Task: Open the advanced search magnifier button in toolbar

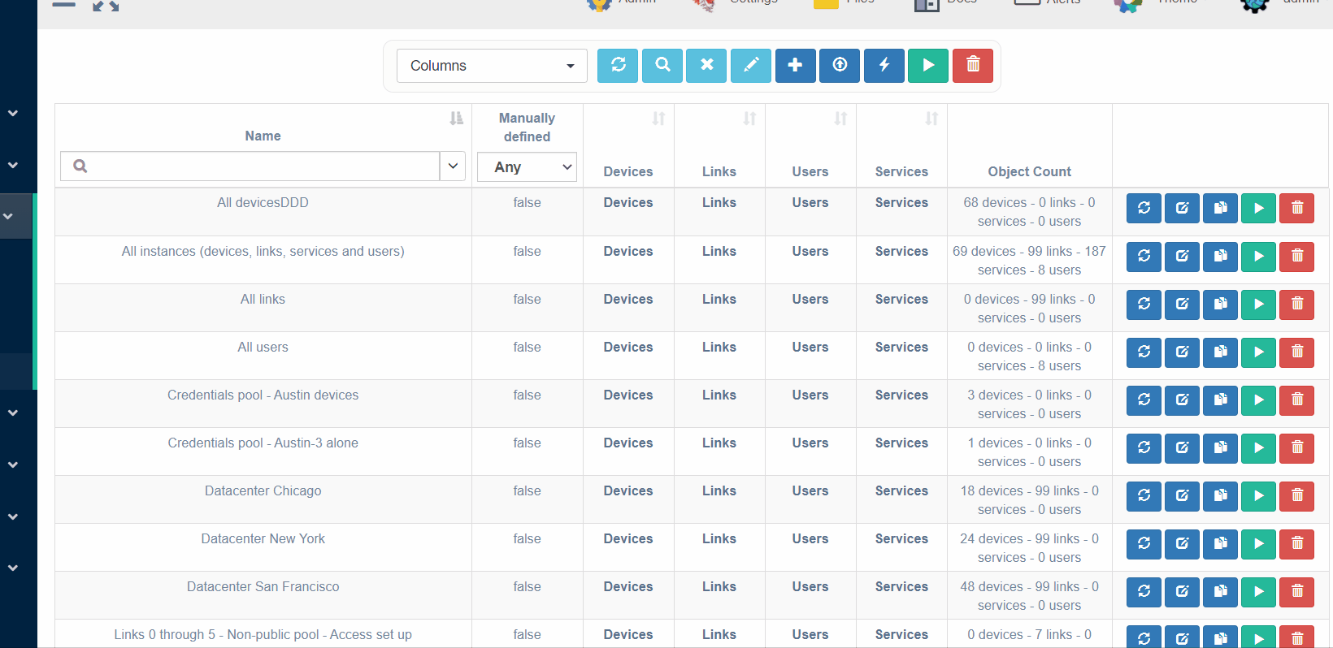Action: 662,65
